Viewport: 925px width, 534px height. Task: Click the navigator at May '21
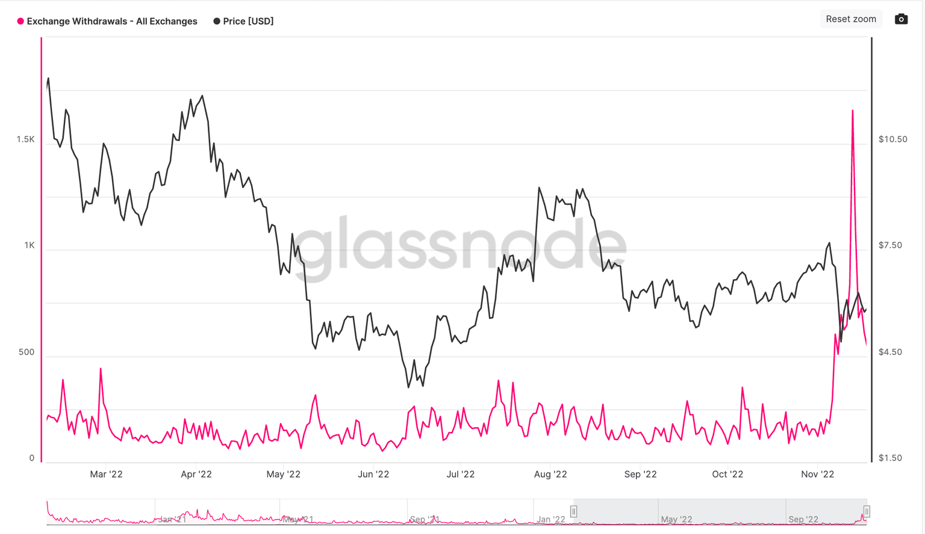point(297,519)
